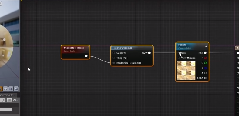Viewport: 239px width, 116px height.
Task: Click the 'Input Data' text on Static Bool node
Action: tap(69, 51)
